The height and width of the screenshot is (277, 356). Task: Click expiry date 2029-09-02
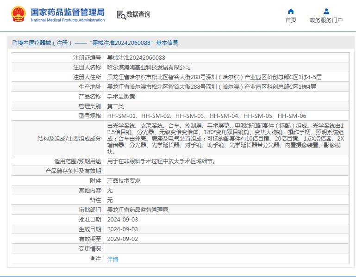[122, 239]
